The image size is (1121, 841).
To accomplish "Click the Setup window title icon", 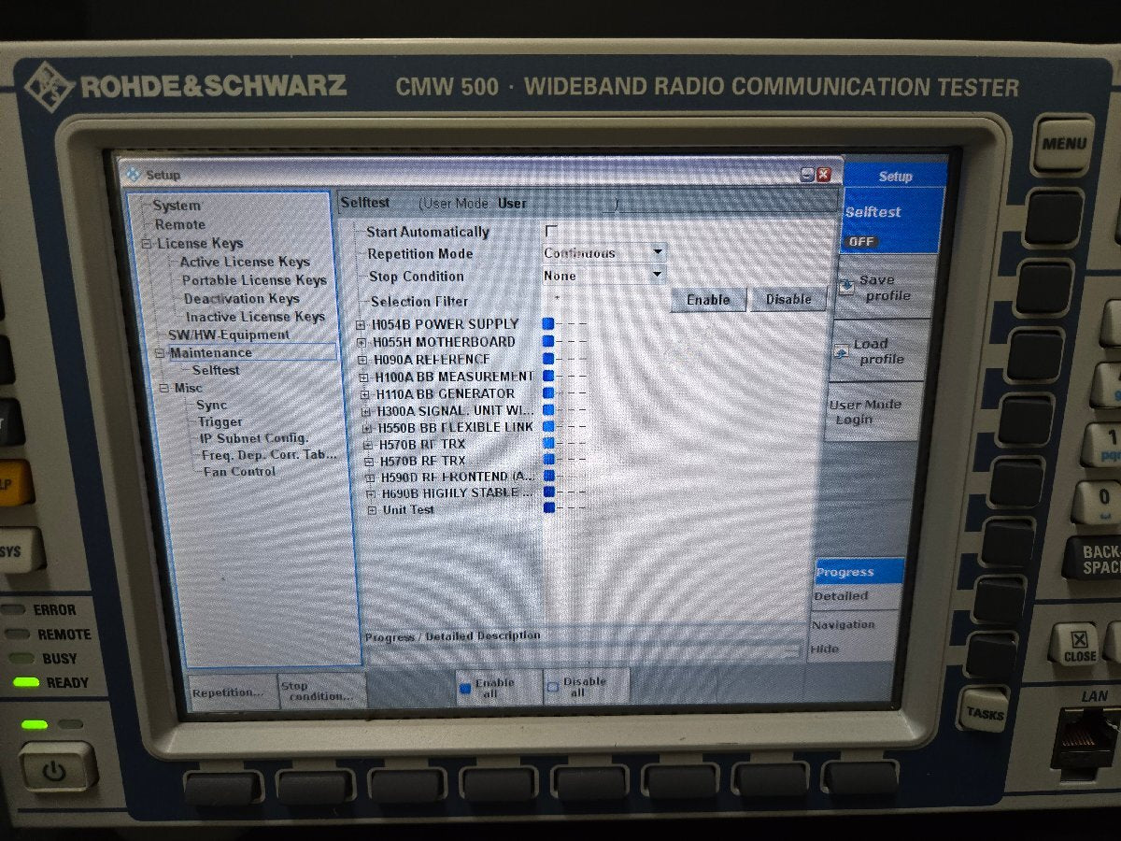I will (133, 175).
